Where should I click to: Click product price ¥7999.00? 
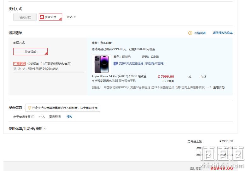click(166, 77)
